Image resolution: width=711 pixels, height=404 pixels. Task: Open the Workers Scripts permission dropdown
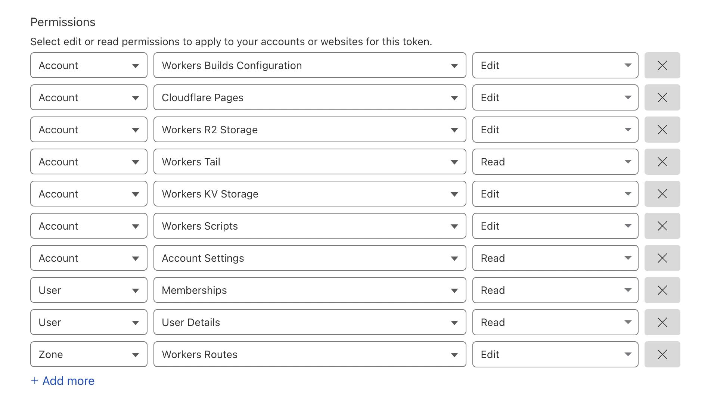click(x=310, y=226)
